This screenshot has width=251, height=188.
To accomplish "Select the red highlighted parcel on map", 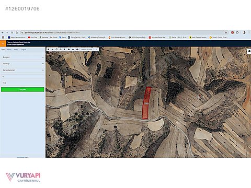I will pos(146,103).
